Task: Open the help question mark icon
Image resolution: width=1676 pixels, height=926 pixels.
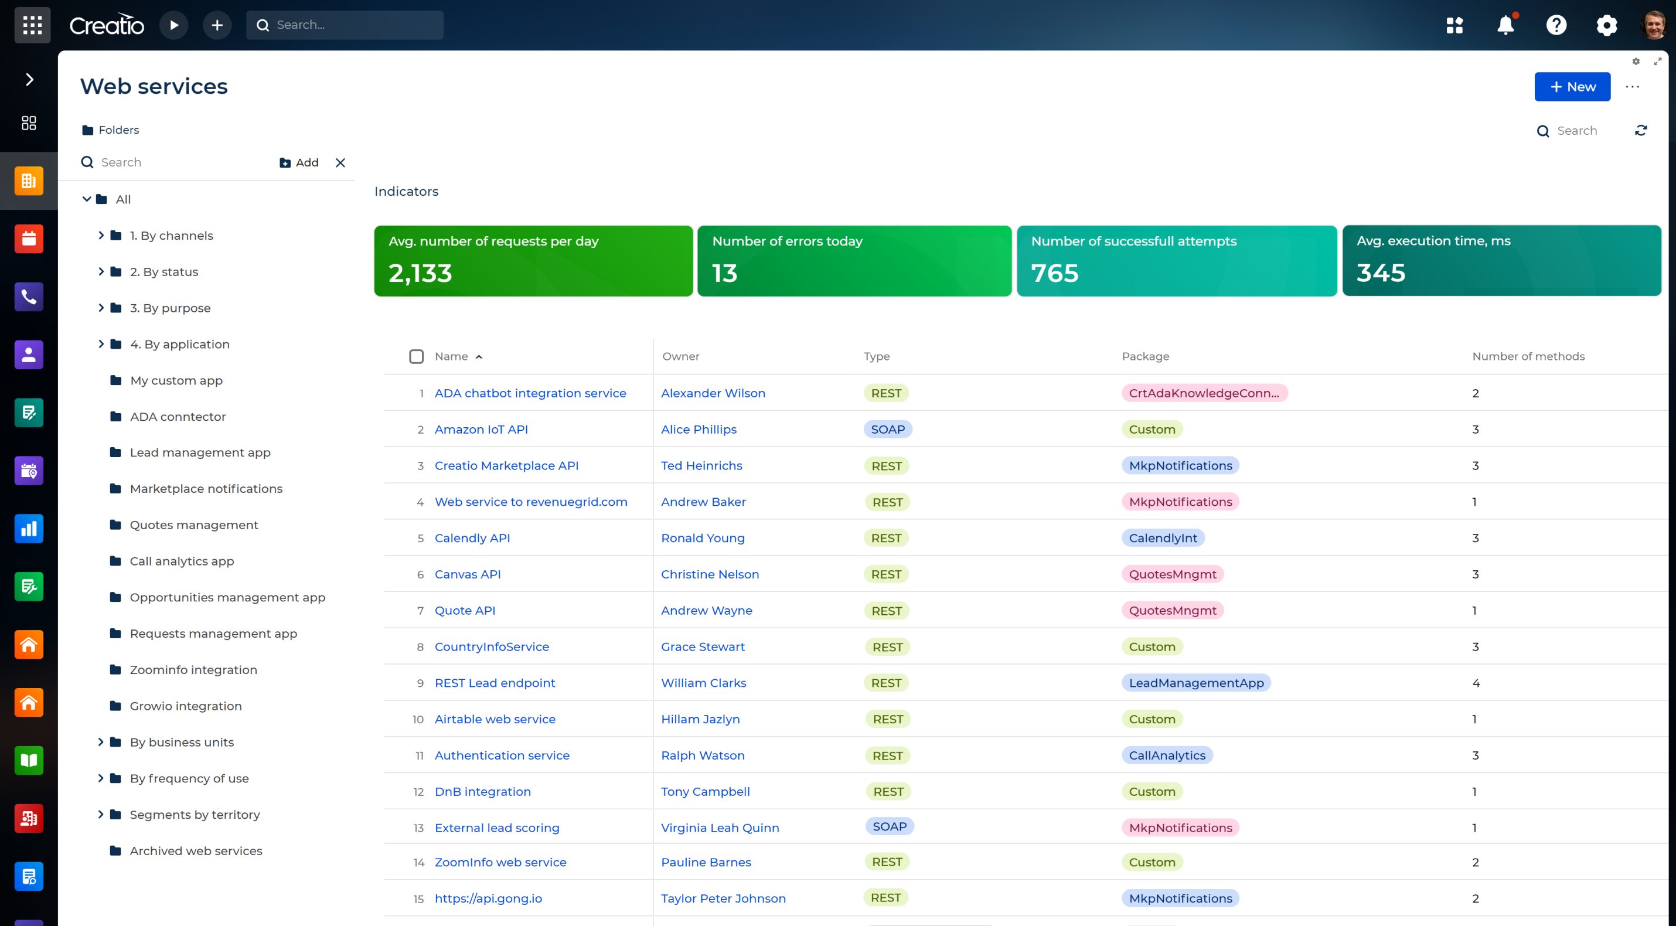Action: [1556, 25]
